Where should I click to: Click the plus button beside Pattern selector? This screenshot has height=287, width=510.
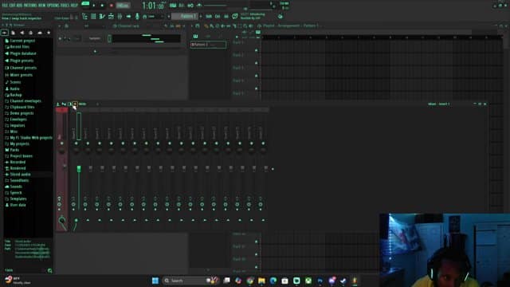pyautogui.click(x=201, y=16)
